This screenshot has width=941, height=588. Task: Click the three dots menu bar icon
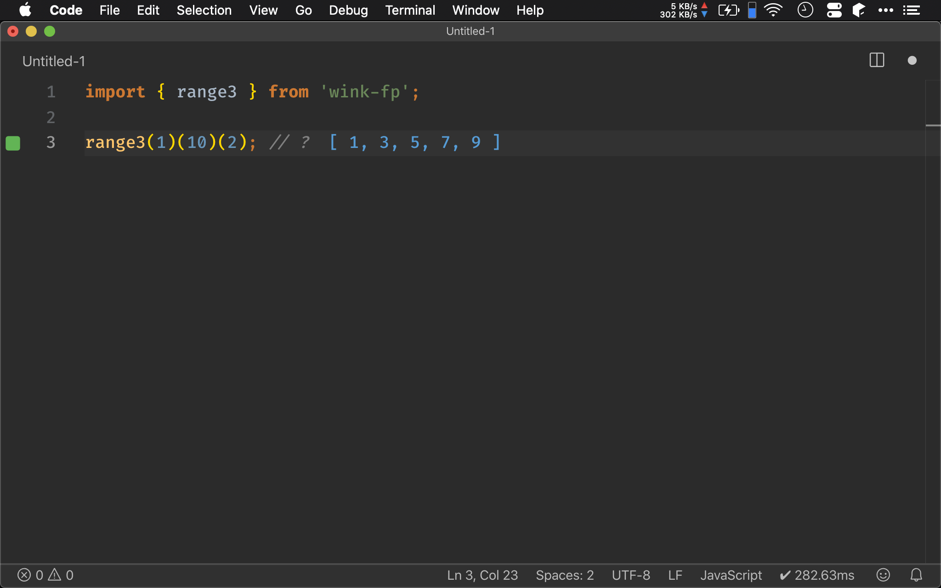885,10
